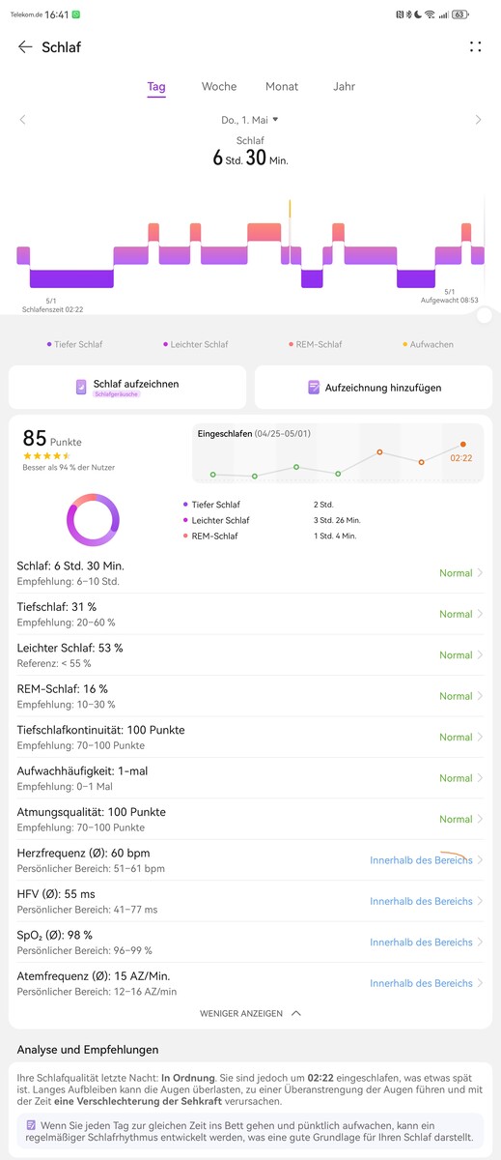Go to the previous day with left chevron
Viewport: 501px width, 1160px height.
point(22,120)
